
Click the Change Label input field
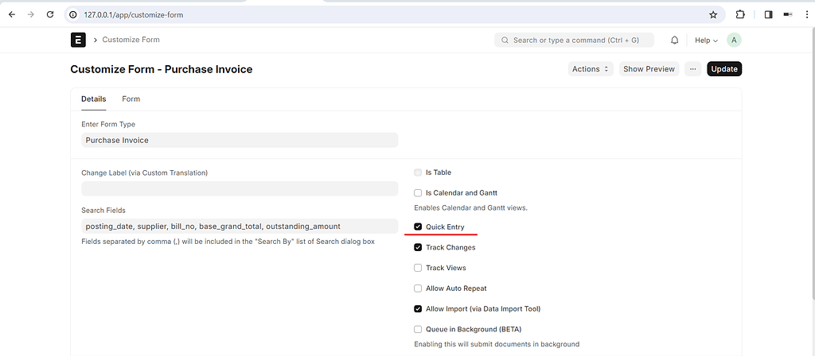click(240, 188)
